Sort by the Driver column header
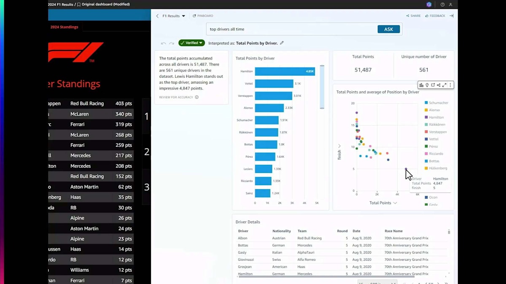The image size is (506, 284). (x=243, y=231)
